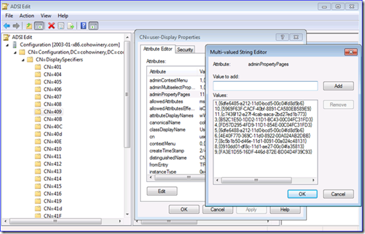The image size is (365, 234).
Task: Select CN=419 tree item
Action: 53,201
